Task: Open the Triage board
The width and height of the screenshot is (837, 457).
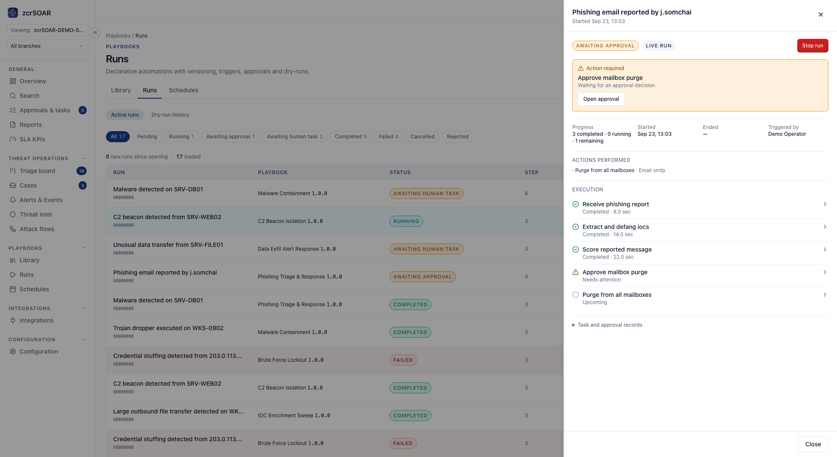Action: pos(47,171)
